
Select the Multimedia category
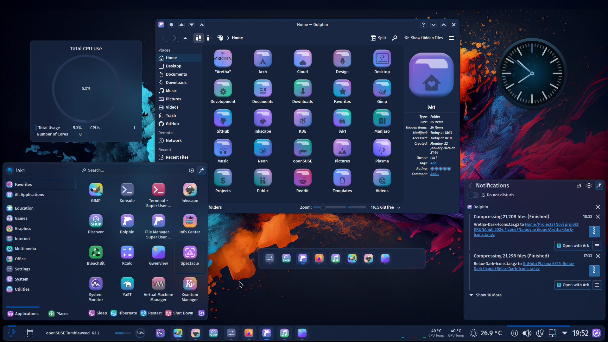[x=41, y=249]
